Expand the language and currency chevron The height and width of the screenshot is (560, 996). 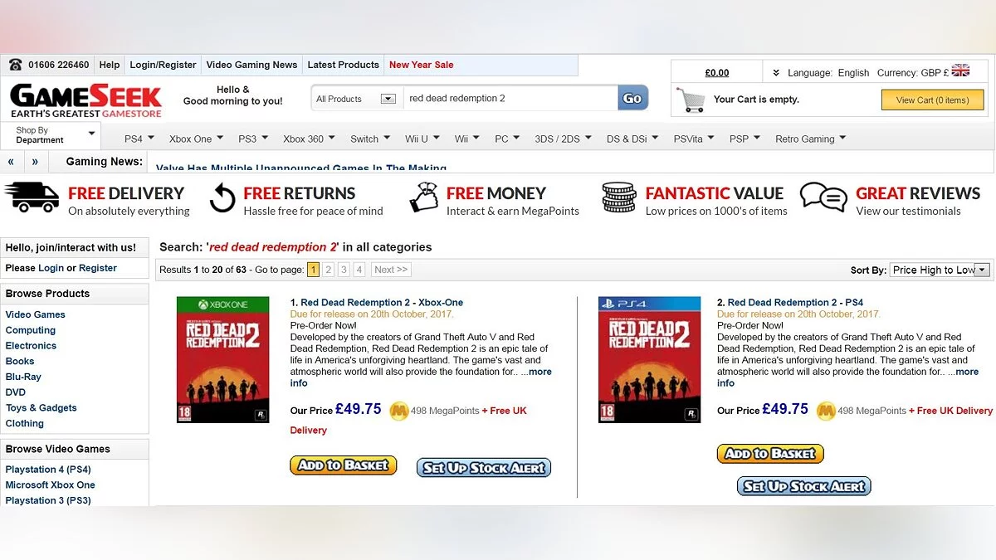776,73
